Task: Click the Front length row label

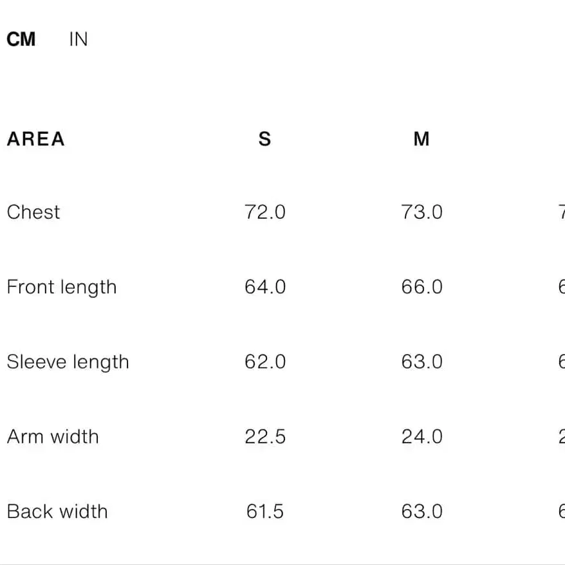Action: (62, 287)
